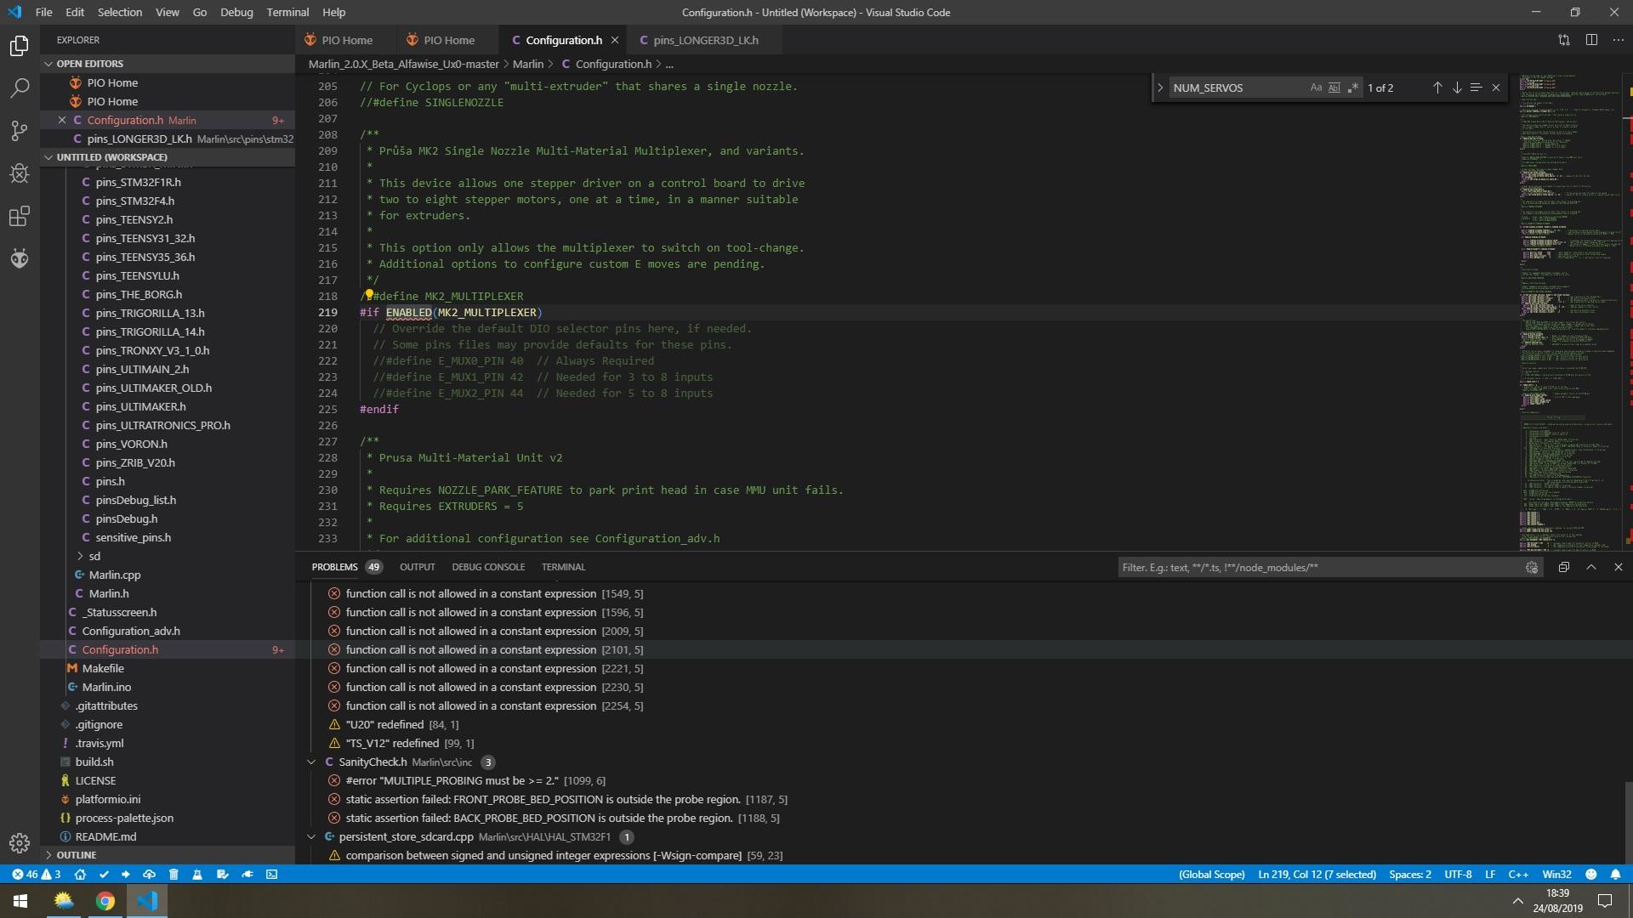Click Ln 219, Col 12 position indicator

pyautogui.click(x=1317, y=874)
